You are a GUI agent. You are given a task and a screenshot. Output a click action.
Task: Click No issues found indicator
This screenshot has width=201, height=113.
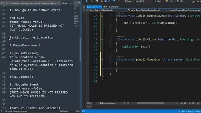click(x=107, y=103)
